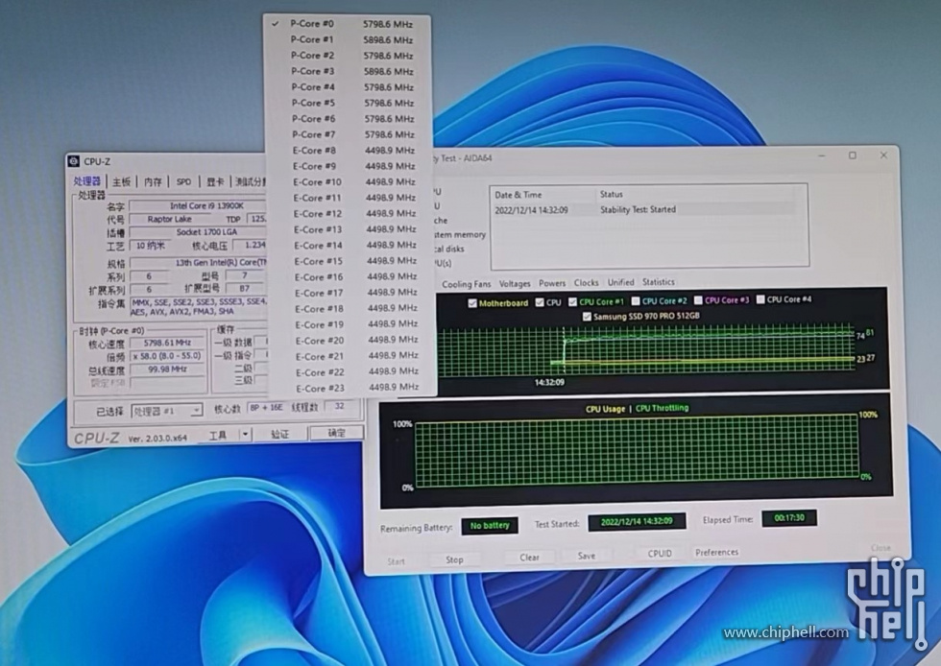This screenshot has height=666, width=941.
Task: Open the Cooling Fans tab in AIDA64
Action: [x=467, y=284]
